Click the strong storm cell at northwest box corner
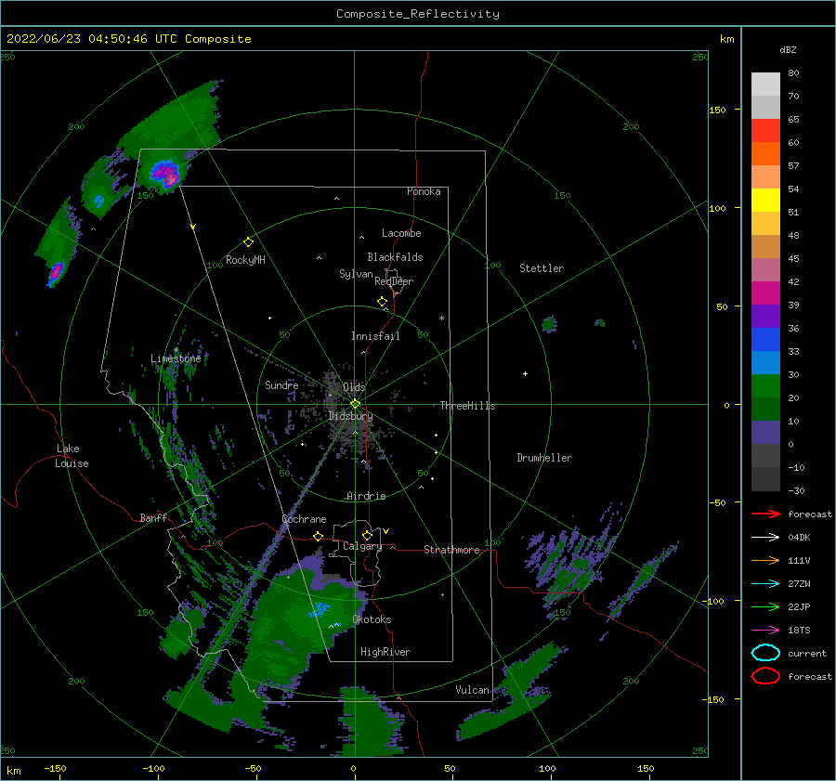This screenshot has height=781, width=836. pos(164,175)
